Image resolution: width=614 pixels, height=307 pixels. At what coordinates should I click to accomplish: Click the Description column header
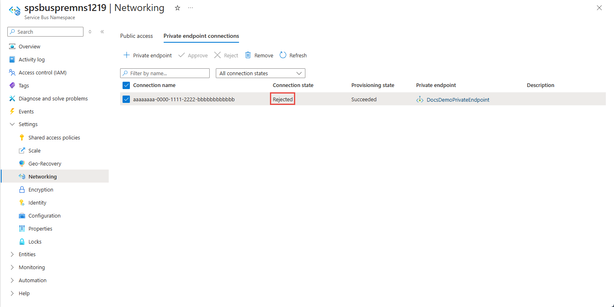click(541, 85)
